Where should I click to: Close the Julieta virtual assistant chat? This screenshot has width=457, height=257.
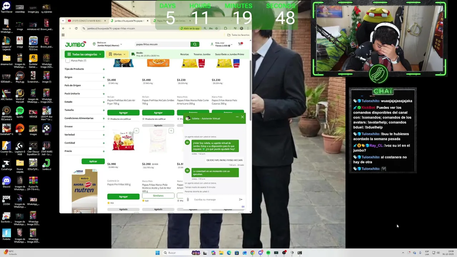click(242, 117)
